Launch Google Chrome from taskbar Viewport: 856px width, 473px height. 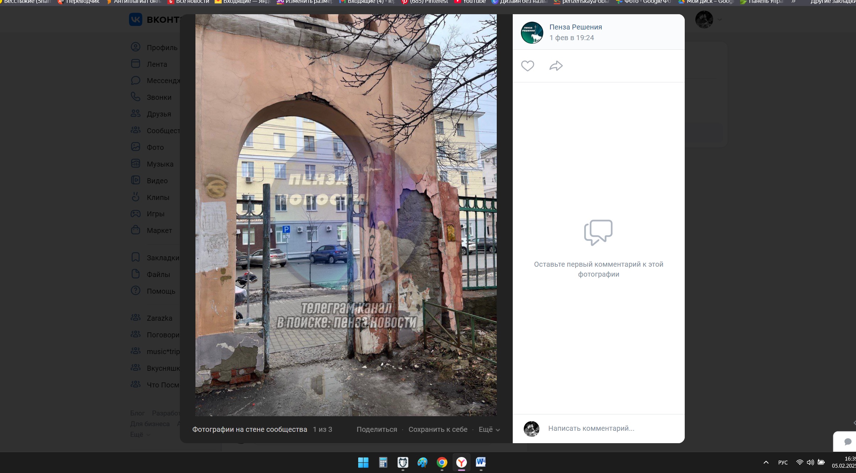point(442,462)
